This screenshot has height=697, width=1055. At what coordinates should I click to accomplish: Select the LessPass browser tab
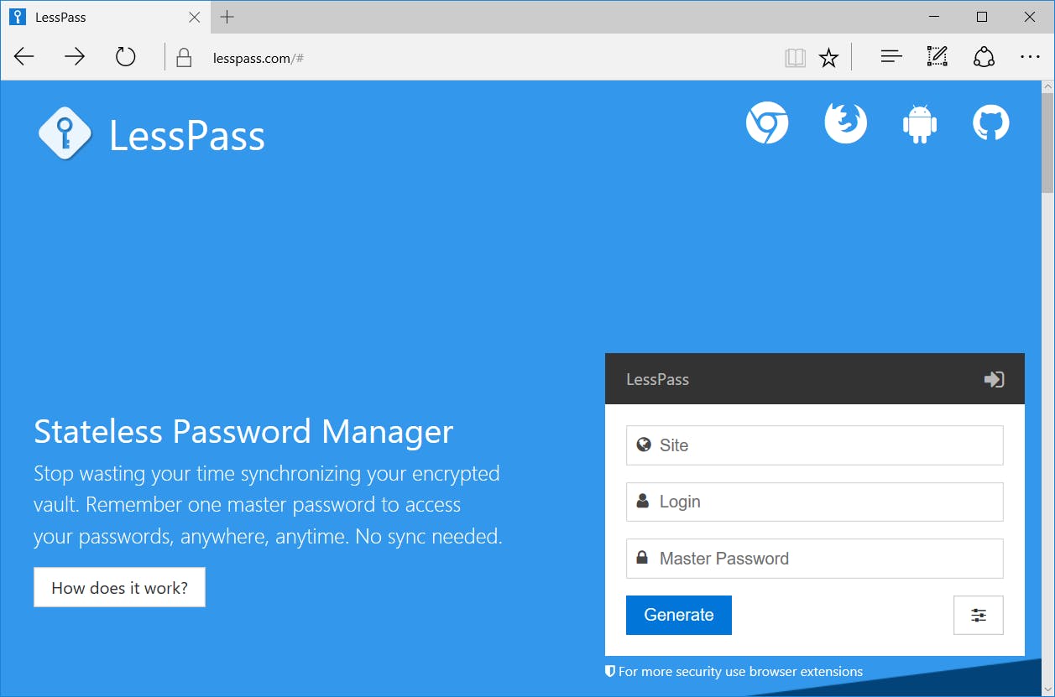(x=101, y=17)
